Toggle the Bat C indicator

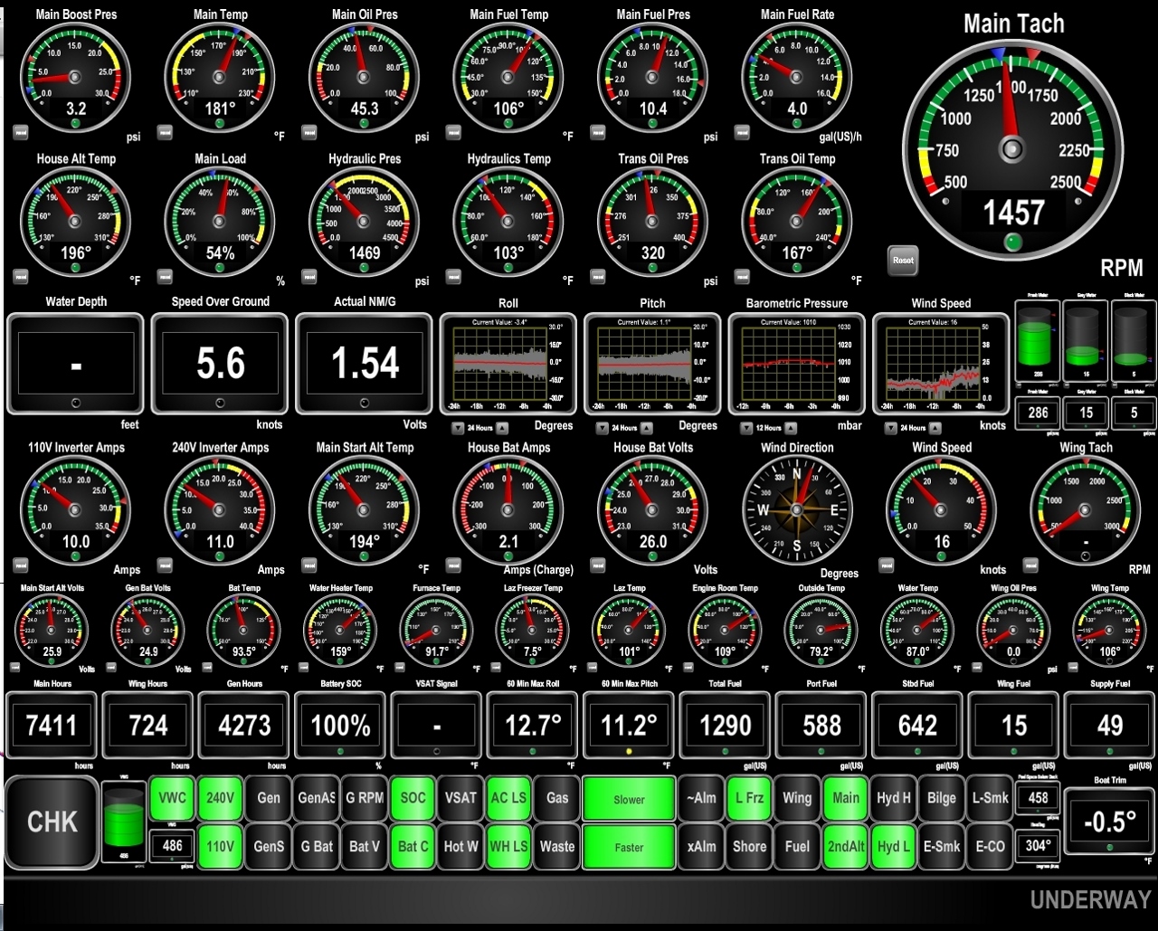point(413,847)
